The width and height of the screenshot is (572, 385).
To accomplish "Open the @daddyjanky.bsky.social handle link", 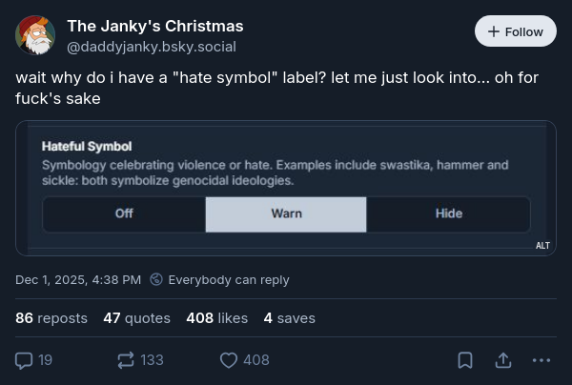I will click(x=151, y=47).
